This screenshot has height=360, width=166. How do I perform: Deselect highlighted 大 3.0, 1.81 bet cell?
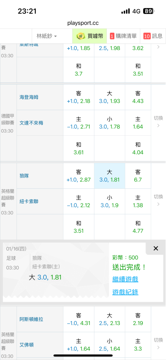(110, 176)
